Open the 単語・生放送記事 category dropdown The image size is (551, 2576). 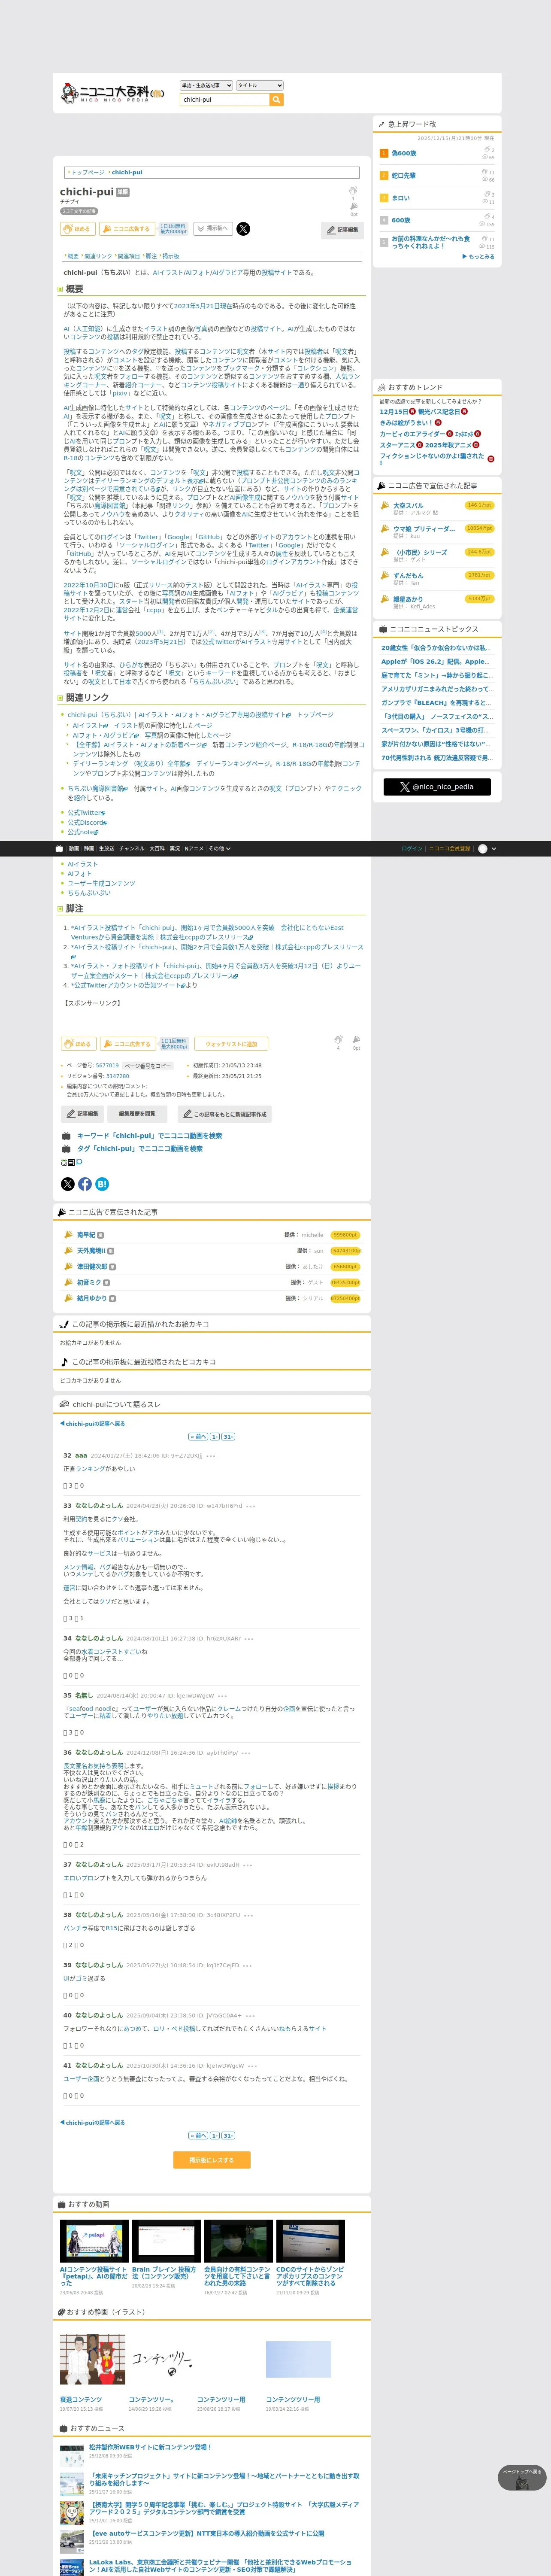click(206, 86)
